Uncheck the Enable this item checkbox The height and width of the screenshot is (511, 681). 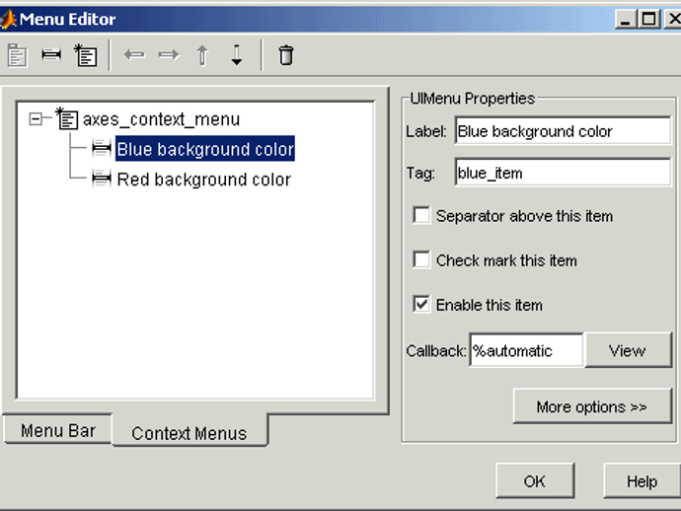click(421, 305)
